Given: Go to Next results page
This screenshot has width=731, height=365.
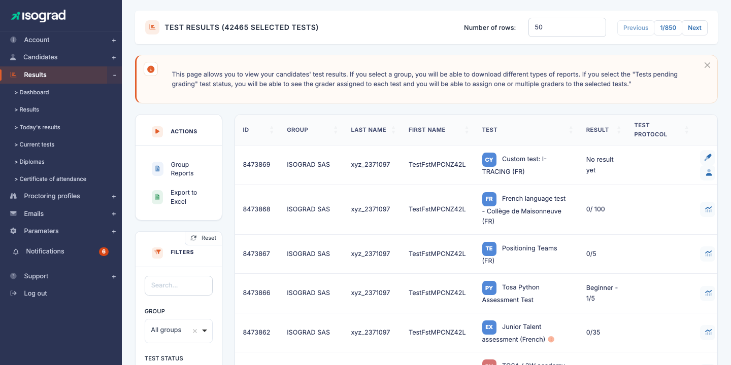Looking at the screenshot, I should (x=694, y=28).
